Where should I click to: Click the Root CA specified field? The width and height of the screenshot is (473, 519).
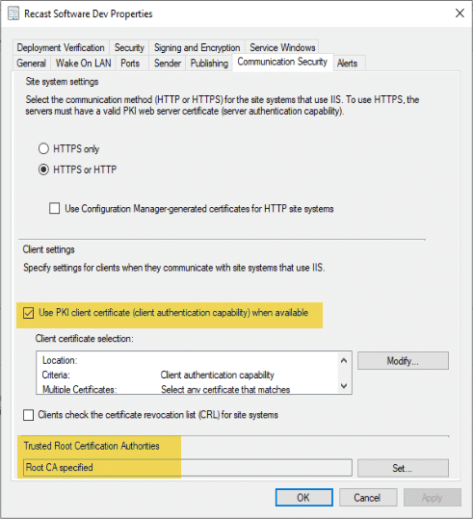pos(188,468)
